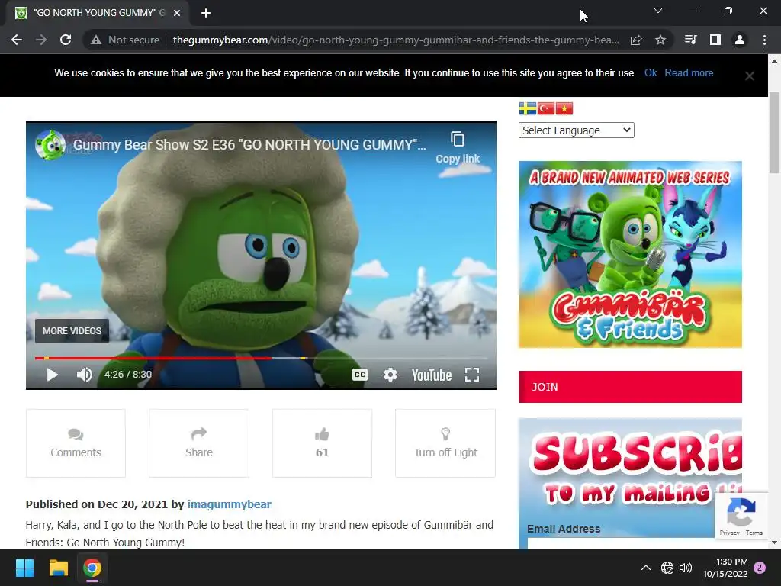
Task: Bookmark this page star
Action: 660,40
